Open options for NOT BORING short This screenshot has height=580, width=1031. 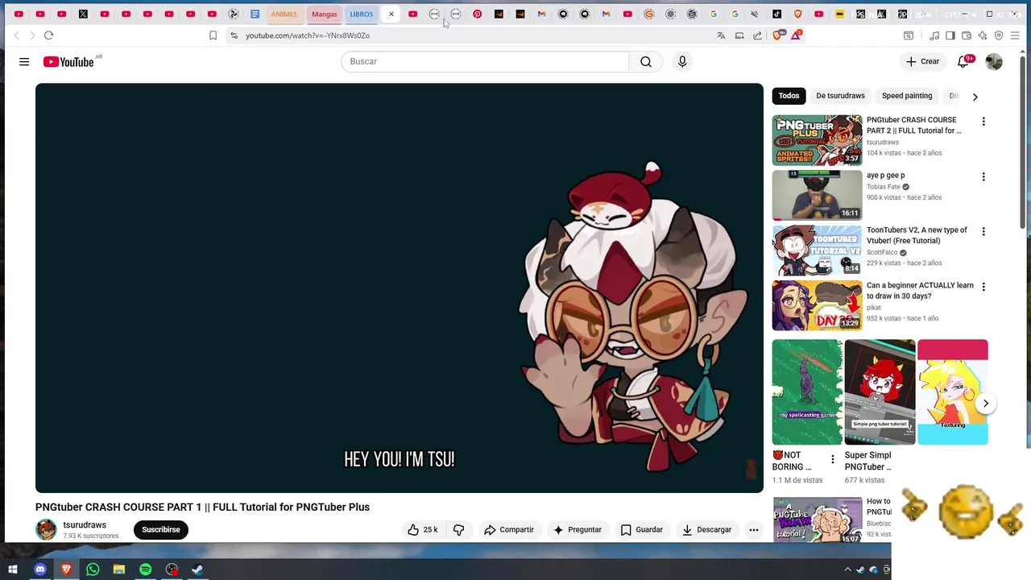point(833,459)
